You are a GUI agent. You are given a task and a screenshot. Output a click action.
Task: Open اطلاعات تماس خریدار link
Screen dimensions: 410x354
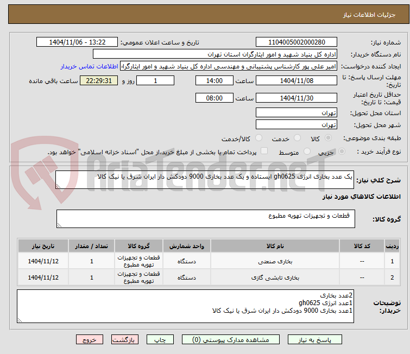90,66
